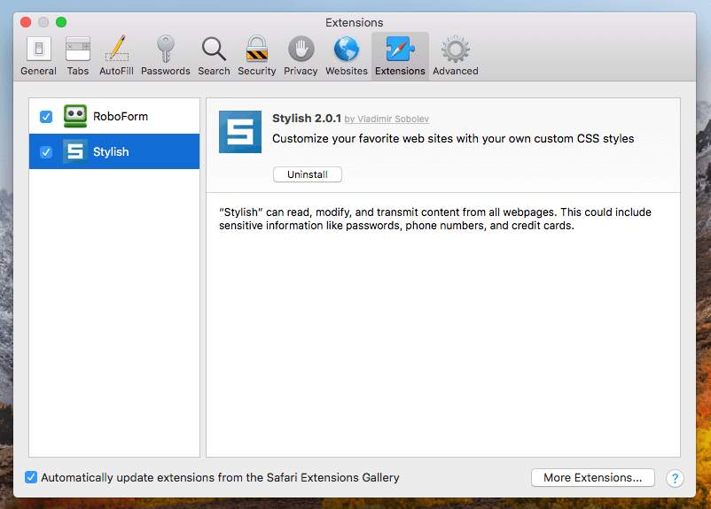Viewport: 711px width, 509px height.
Task: Close the Extensions preferences window
Action: (x=26, y=22)
